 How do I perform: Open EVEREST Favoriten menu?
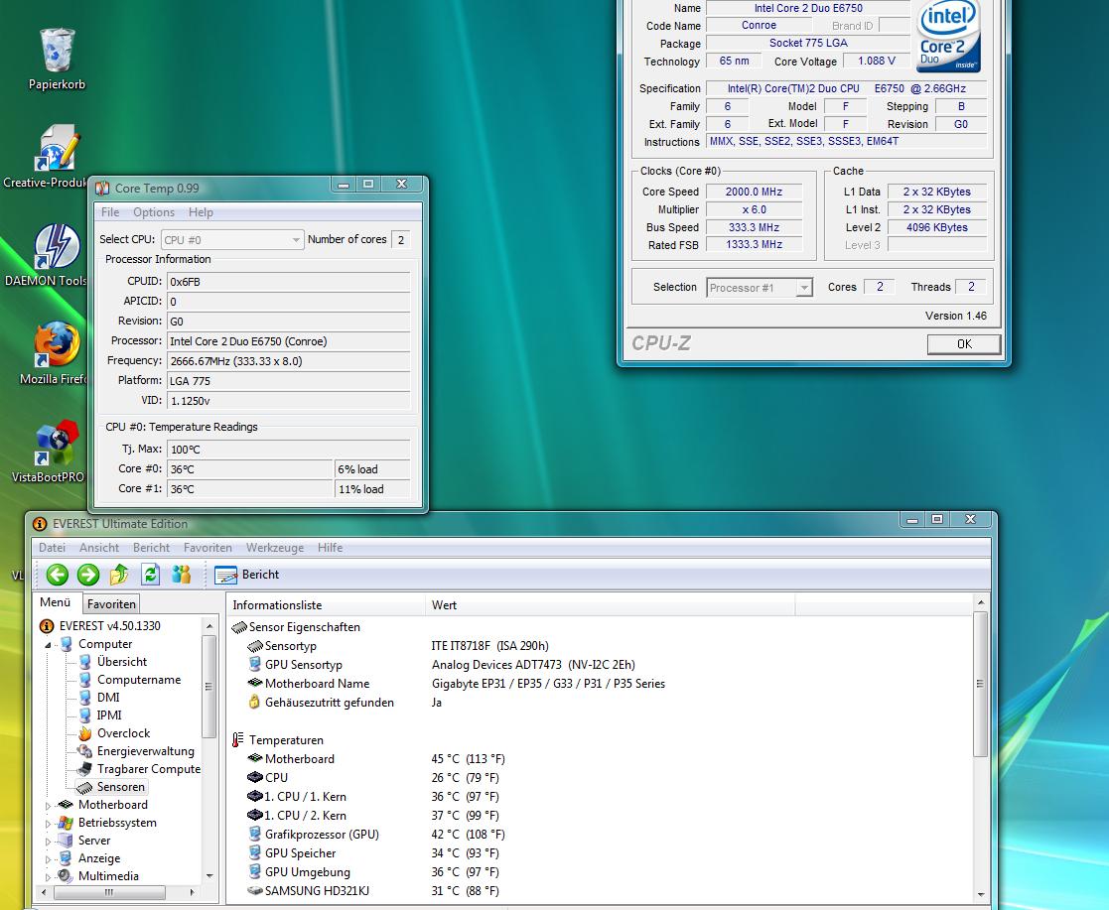pos(208,547)
